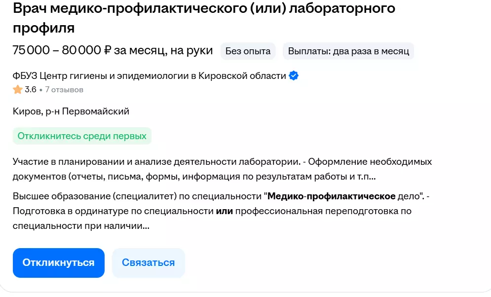The height and width of the screenshot is (297, 491).
Task: Open the "7 отзывов" reviews link
Action: pos(64,90)
